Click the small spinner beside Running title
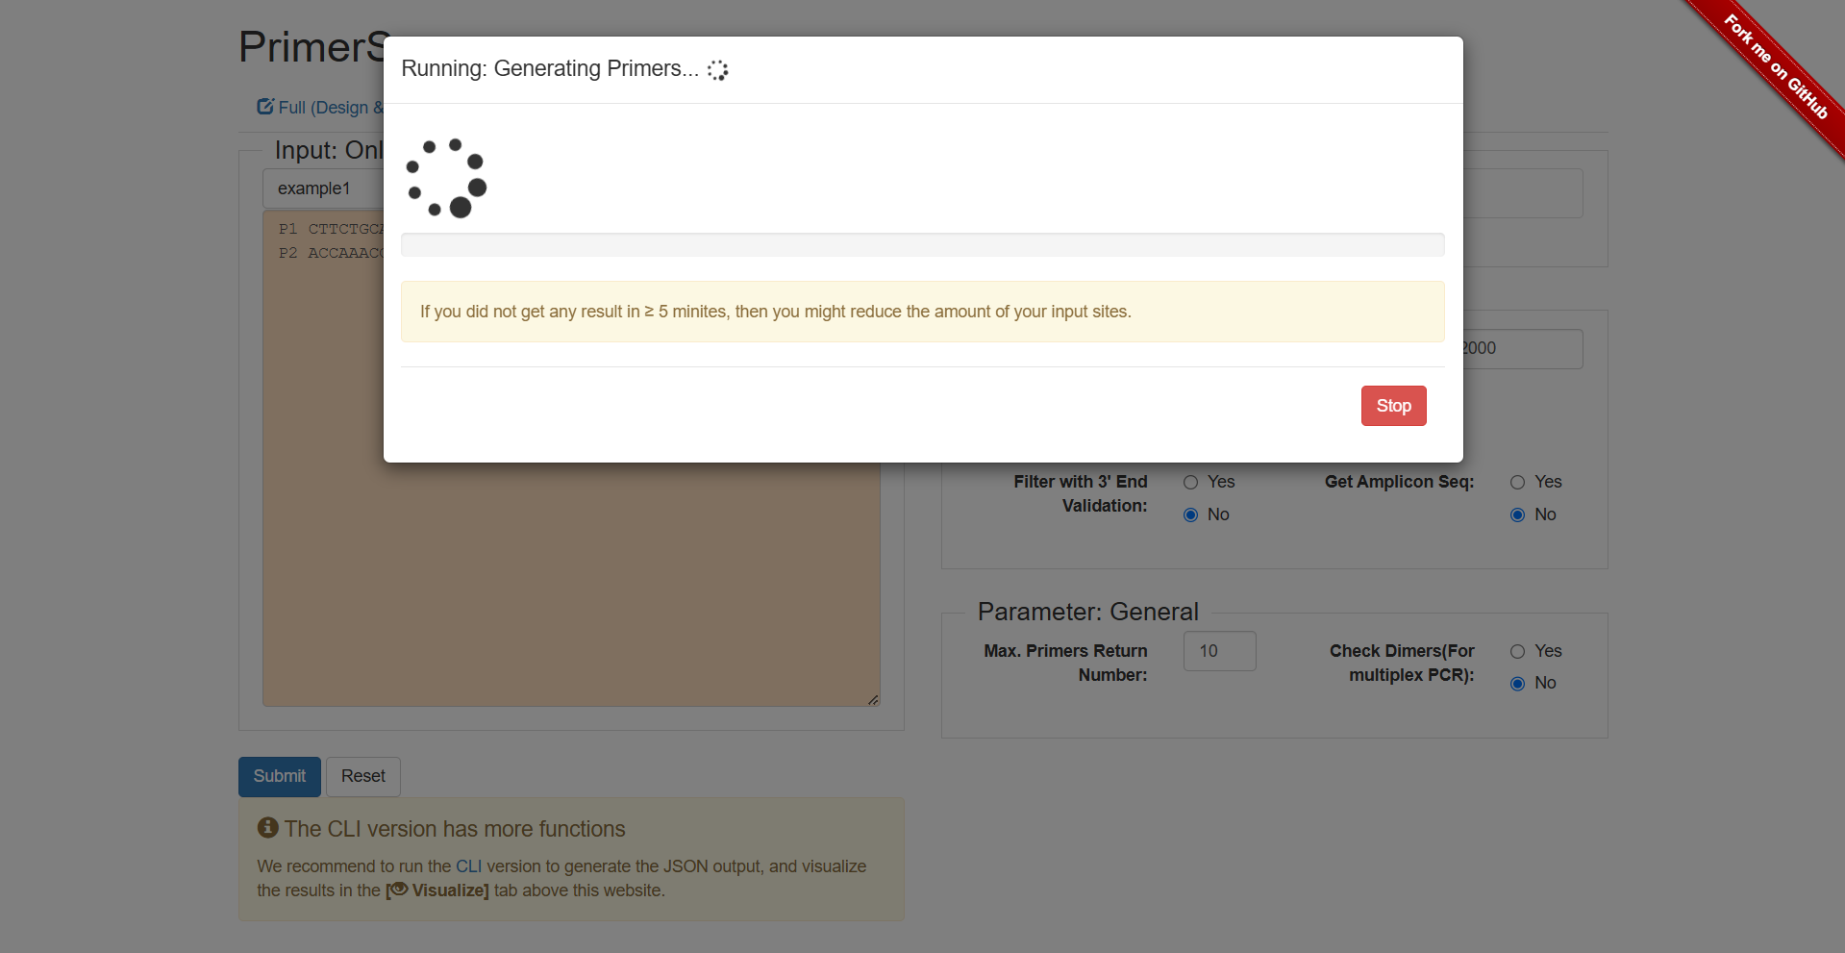1845x953 pixels. 716,69
